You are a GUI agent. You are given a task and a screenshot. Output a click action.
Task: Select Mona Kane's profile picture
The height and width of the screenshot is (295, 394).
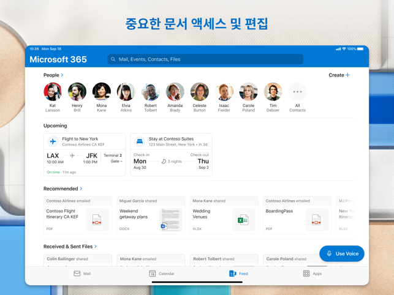pyautogui.click(x=102, y=92)
